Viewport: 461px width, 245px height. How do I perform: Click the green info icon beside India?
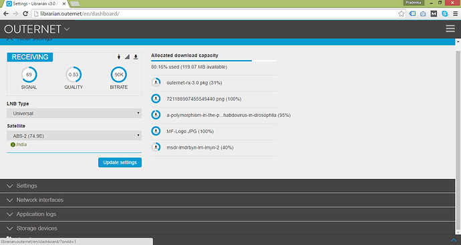point(13,145)
